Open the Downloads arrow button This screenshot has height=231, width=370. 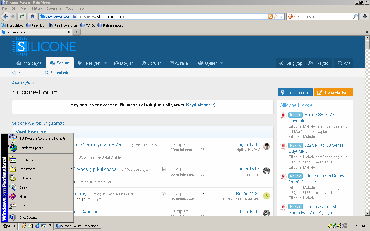coord(365,16)
